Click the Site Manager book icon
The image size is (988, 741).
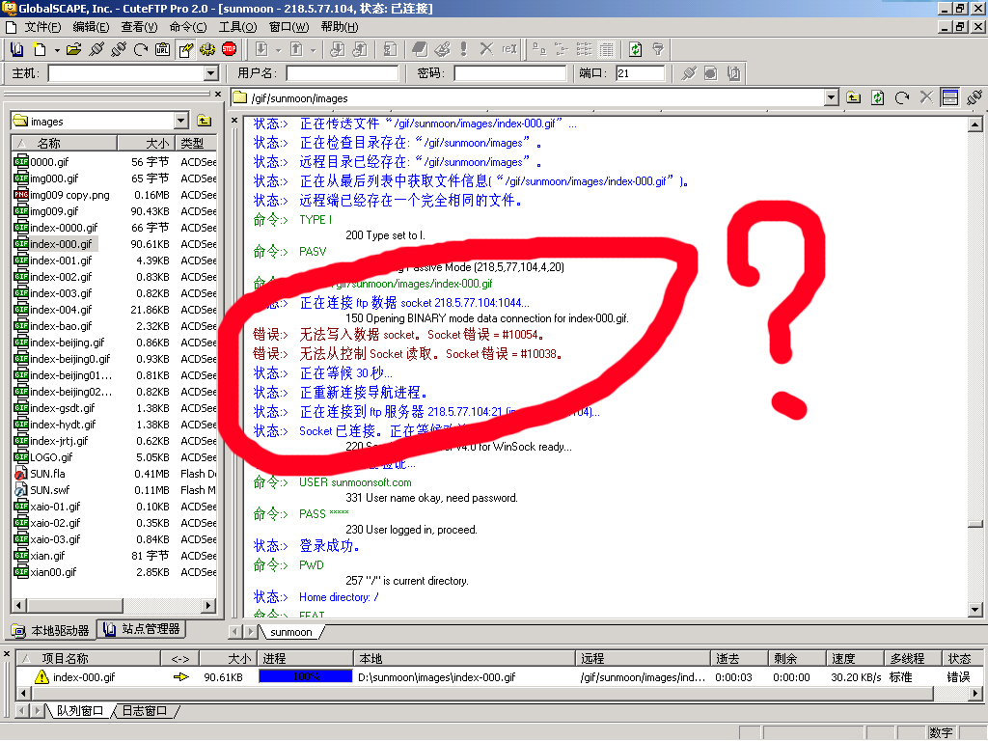click(x=16, y=48)
